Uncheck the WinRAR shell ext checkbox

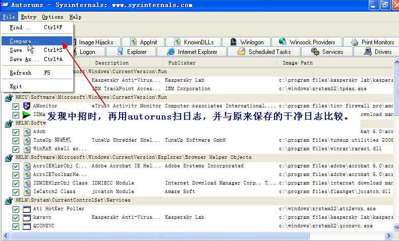16,149
